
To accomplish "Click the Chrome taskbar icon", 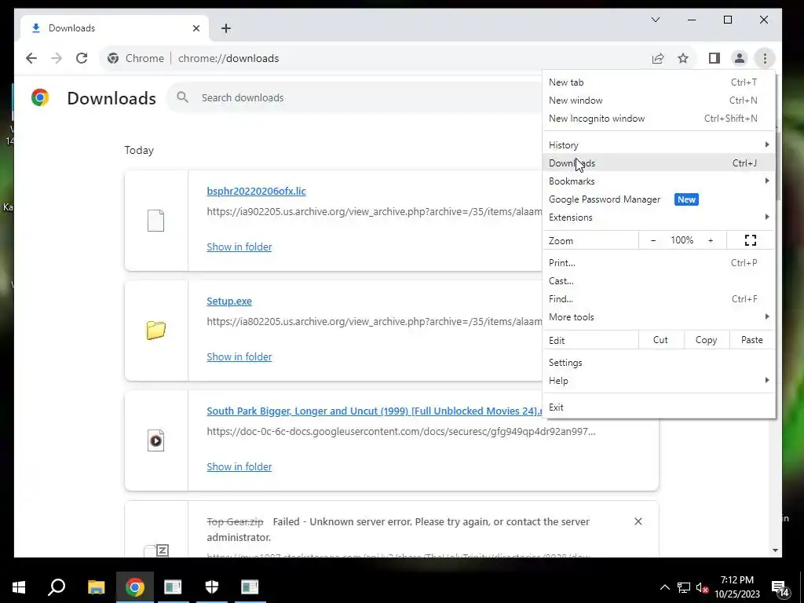I will [x=135, y=587].
